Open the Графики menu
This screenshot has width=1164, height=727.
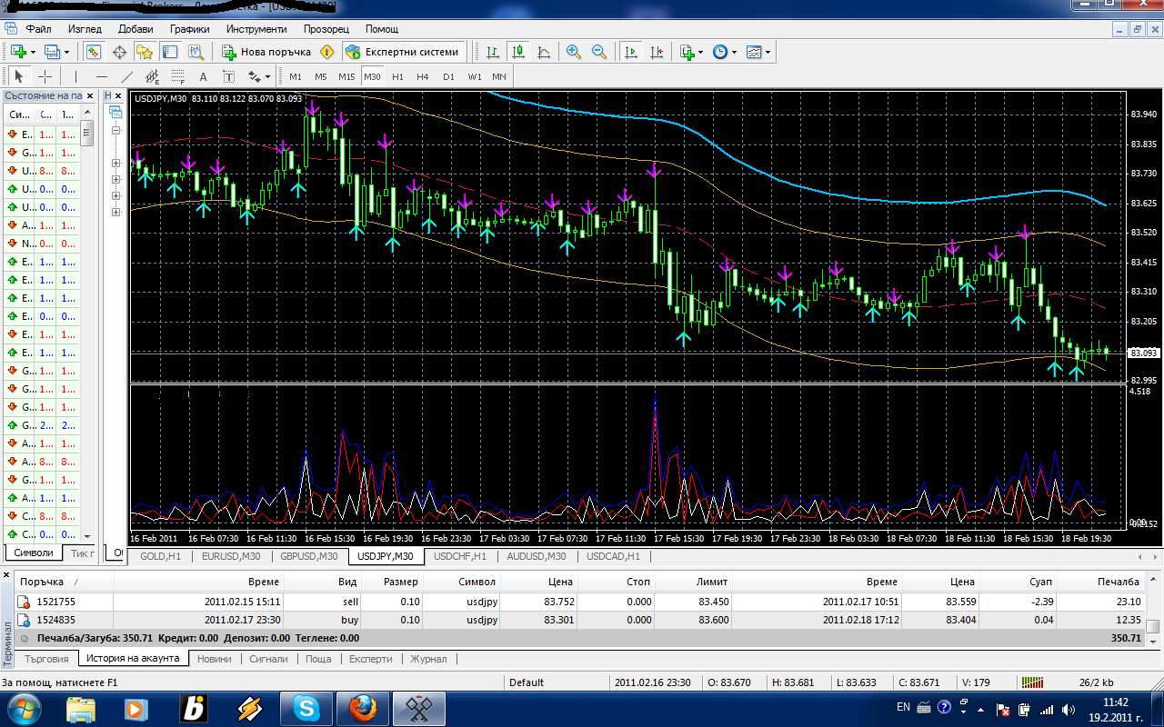[189, 29]
